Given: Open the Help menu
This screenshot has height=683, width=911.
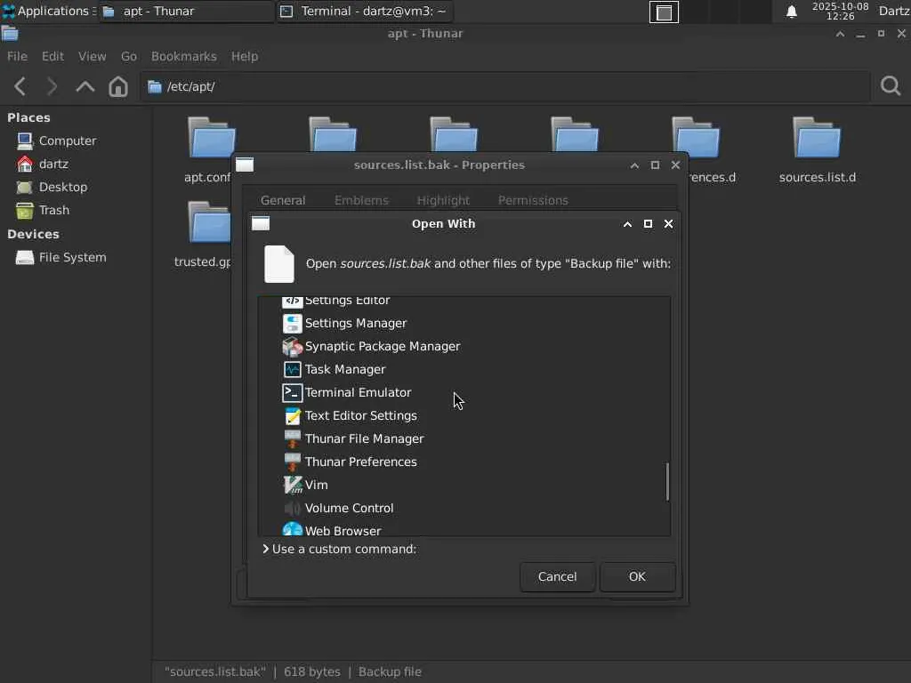Looking at the screenshot, I should tap(244, 56).
